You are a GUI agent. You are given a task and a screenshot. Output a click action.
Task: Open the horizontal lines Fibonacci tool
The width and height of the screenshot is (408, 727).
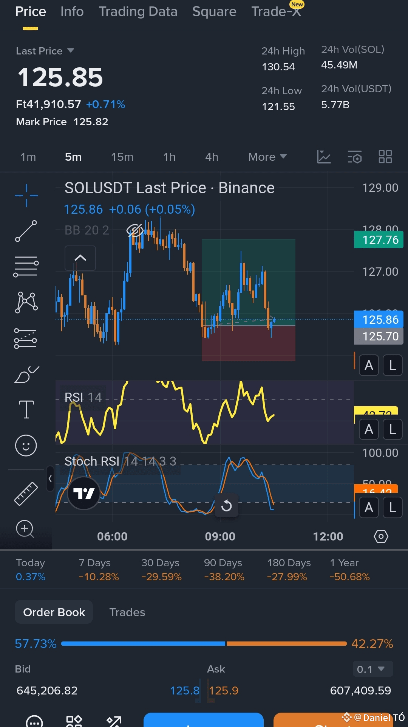pyautogui.click(x=26, y=266)
